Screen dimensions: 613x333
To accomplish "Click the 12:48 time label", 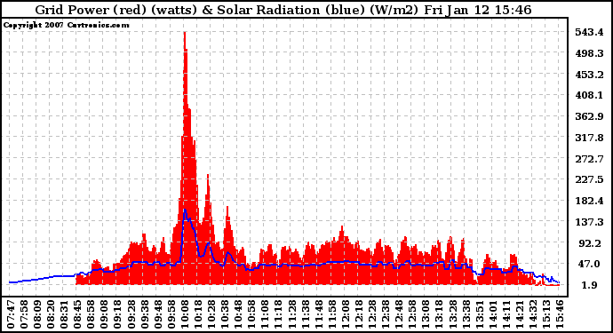I will [399, 314].
